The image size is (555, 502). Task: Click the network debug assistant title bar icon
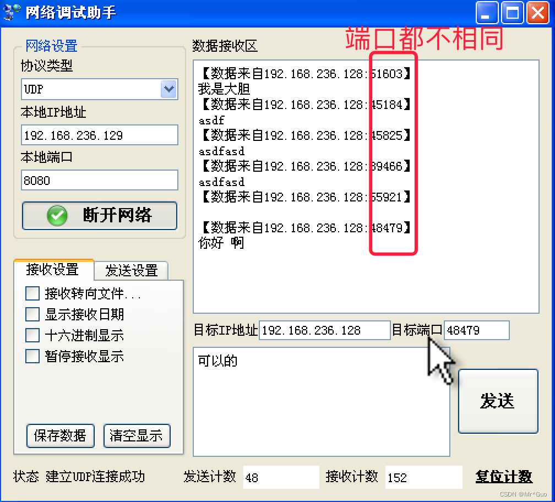point(11,12)
